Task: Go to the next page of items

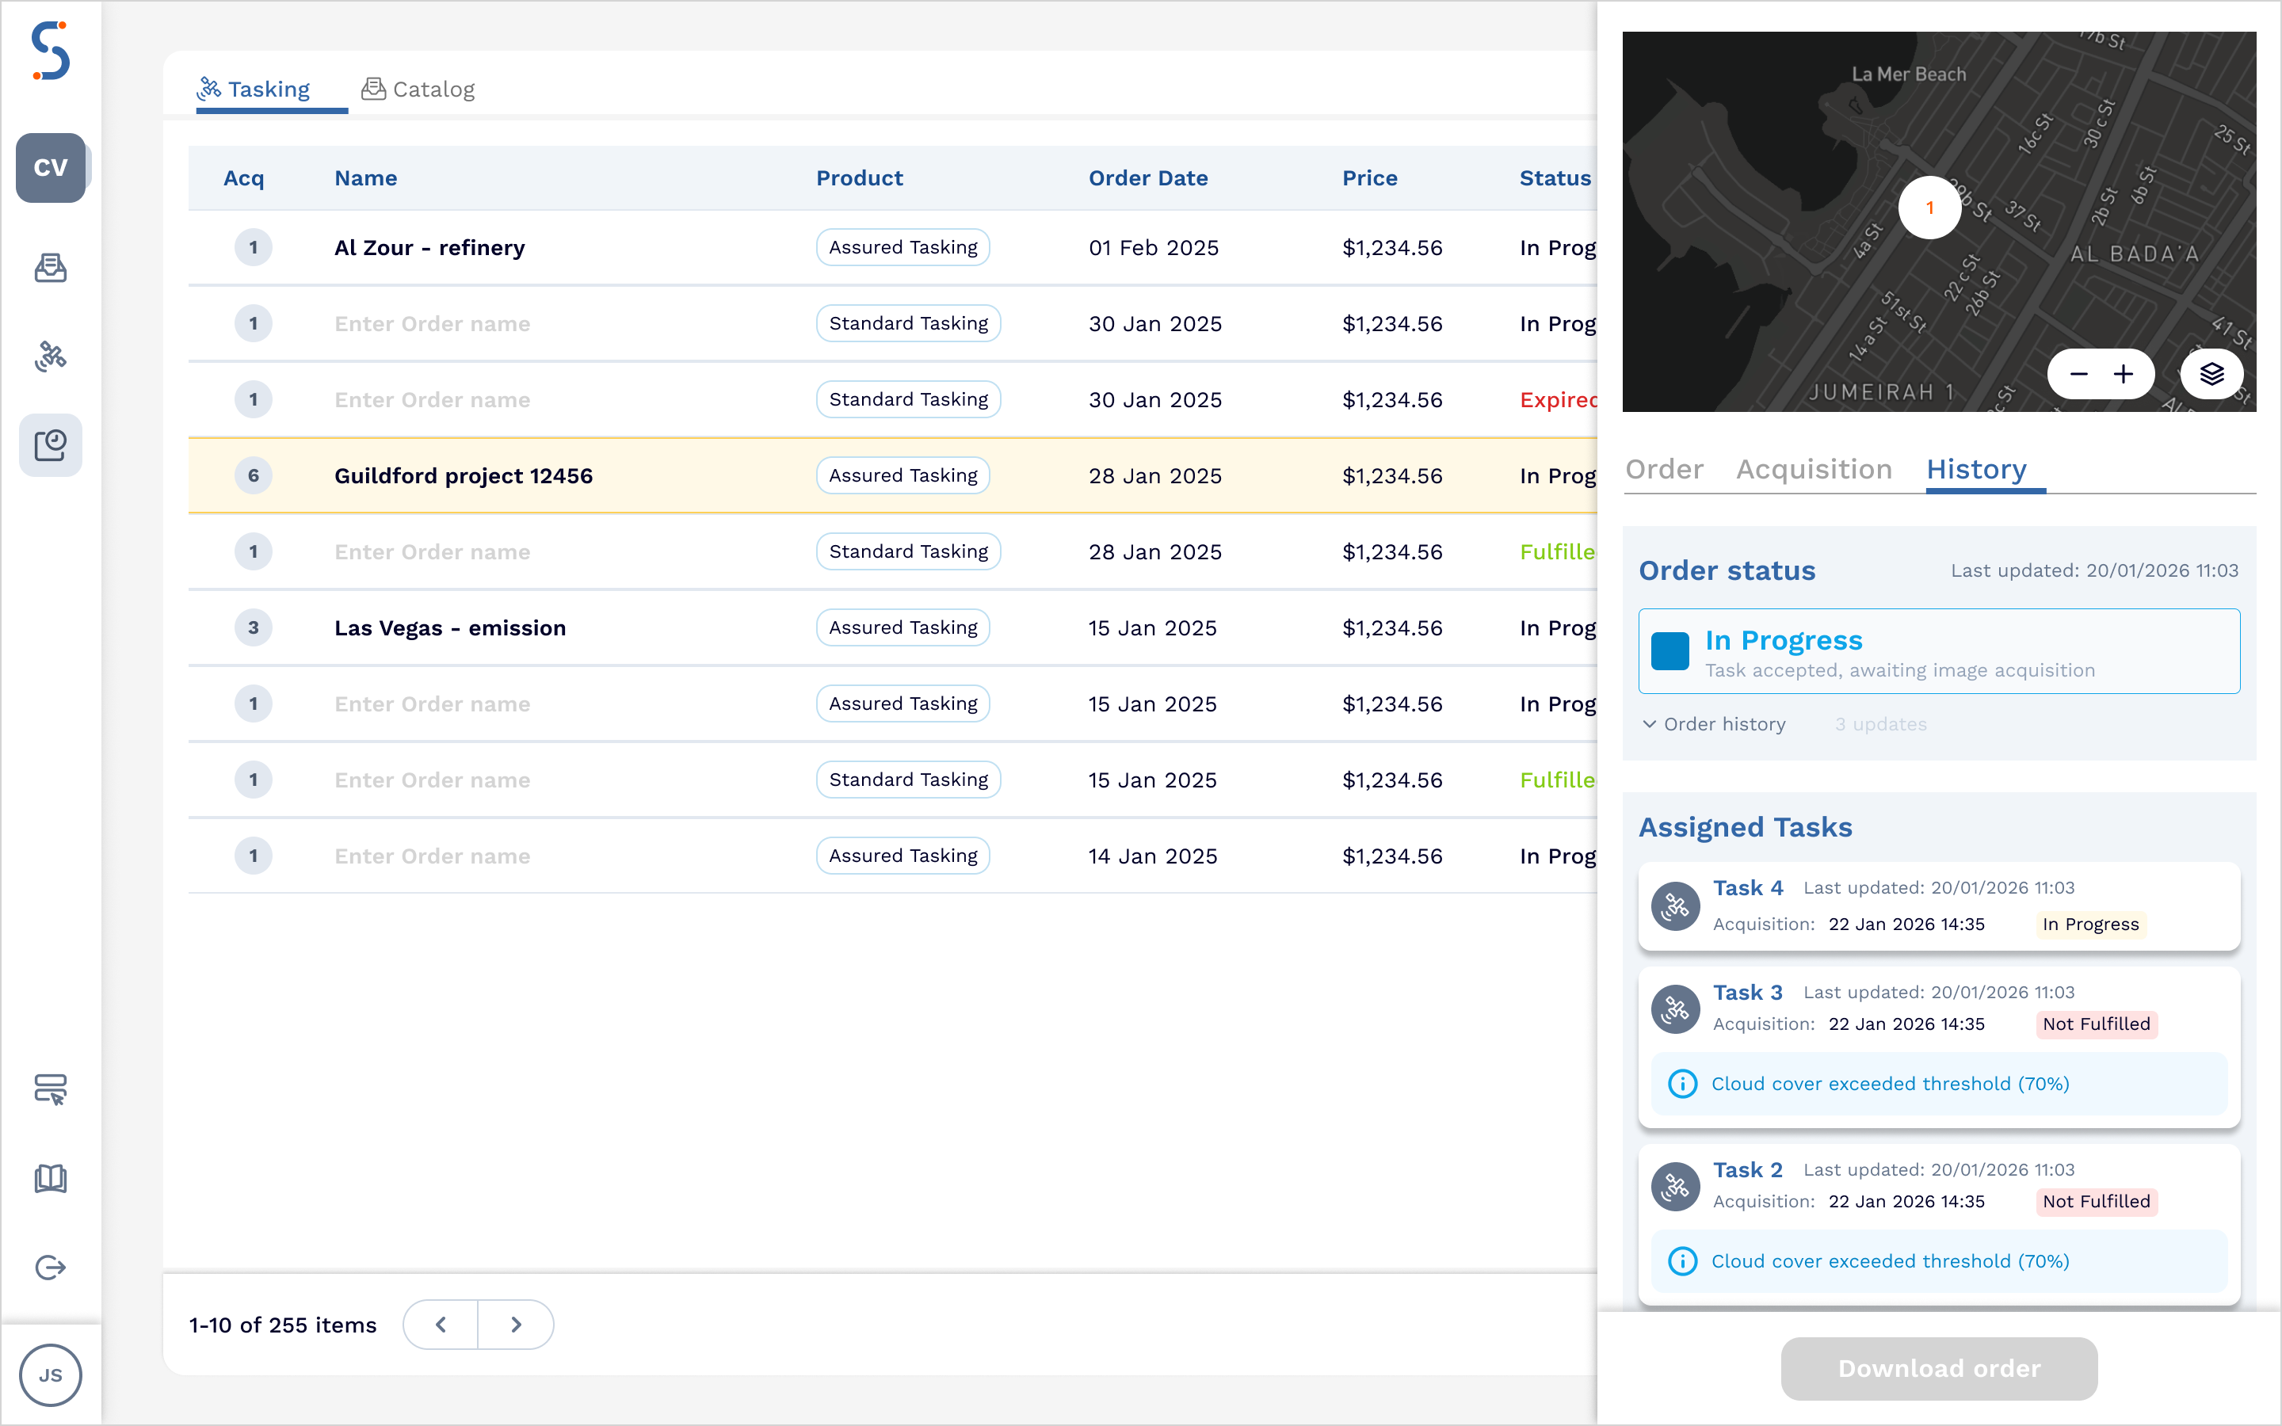Action: pos(516,1324)
